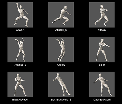Select the BlockHitReact name label
Viewport: 122px width, 104px height.
coord(20,100)
